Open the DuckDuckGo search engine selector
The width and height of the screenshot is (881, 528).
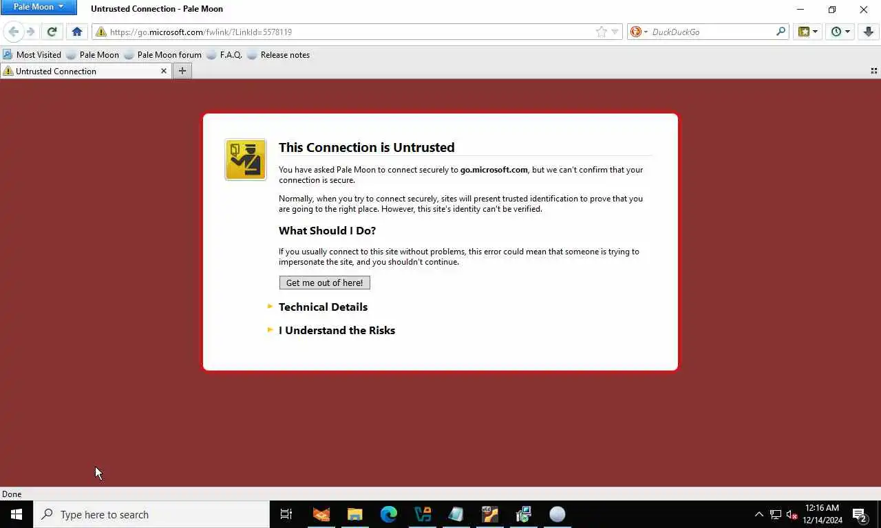[x=639, y=32]
